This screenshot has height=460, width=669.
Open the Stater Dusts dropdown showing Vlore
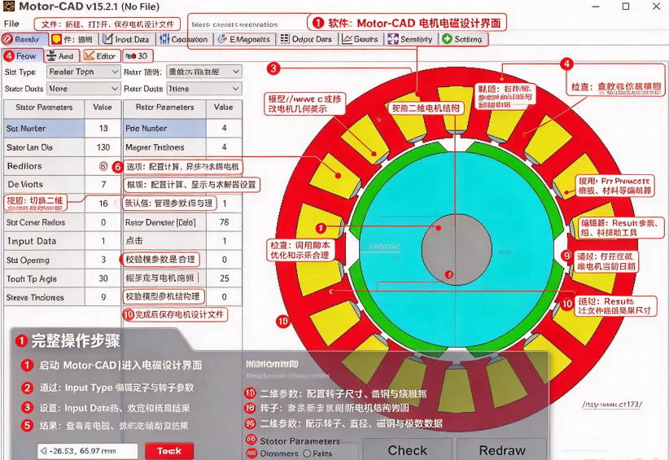coord(83,89)
